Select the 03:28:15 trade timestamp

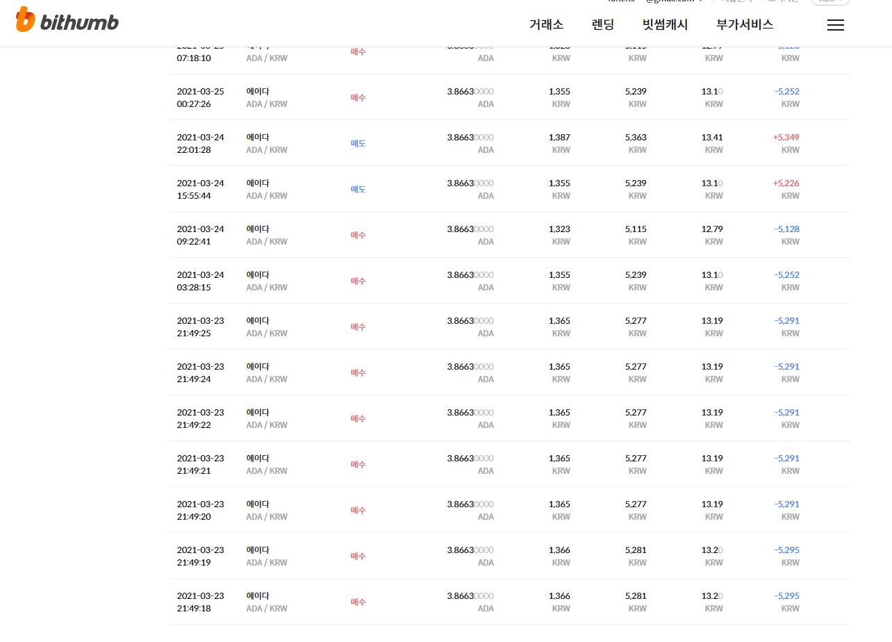click(x=194, y=288)
